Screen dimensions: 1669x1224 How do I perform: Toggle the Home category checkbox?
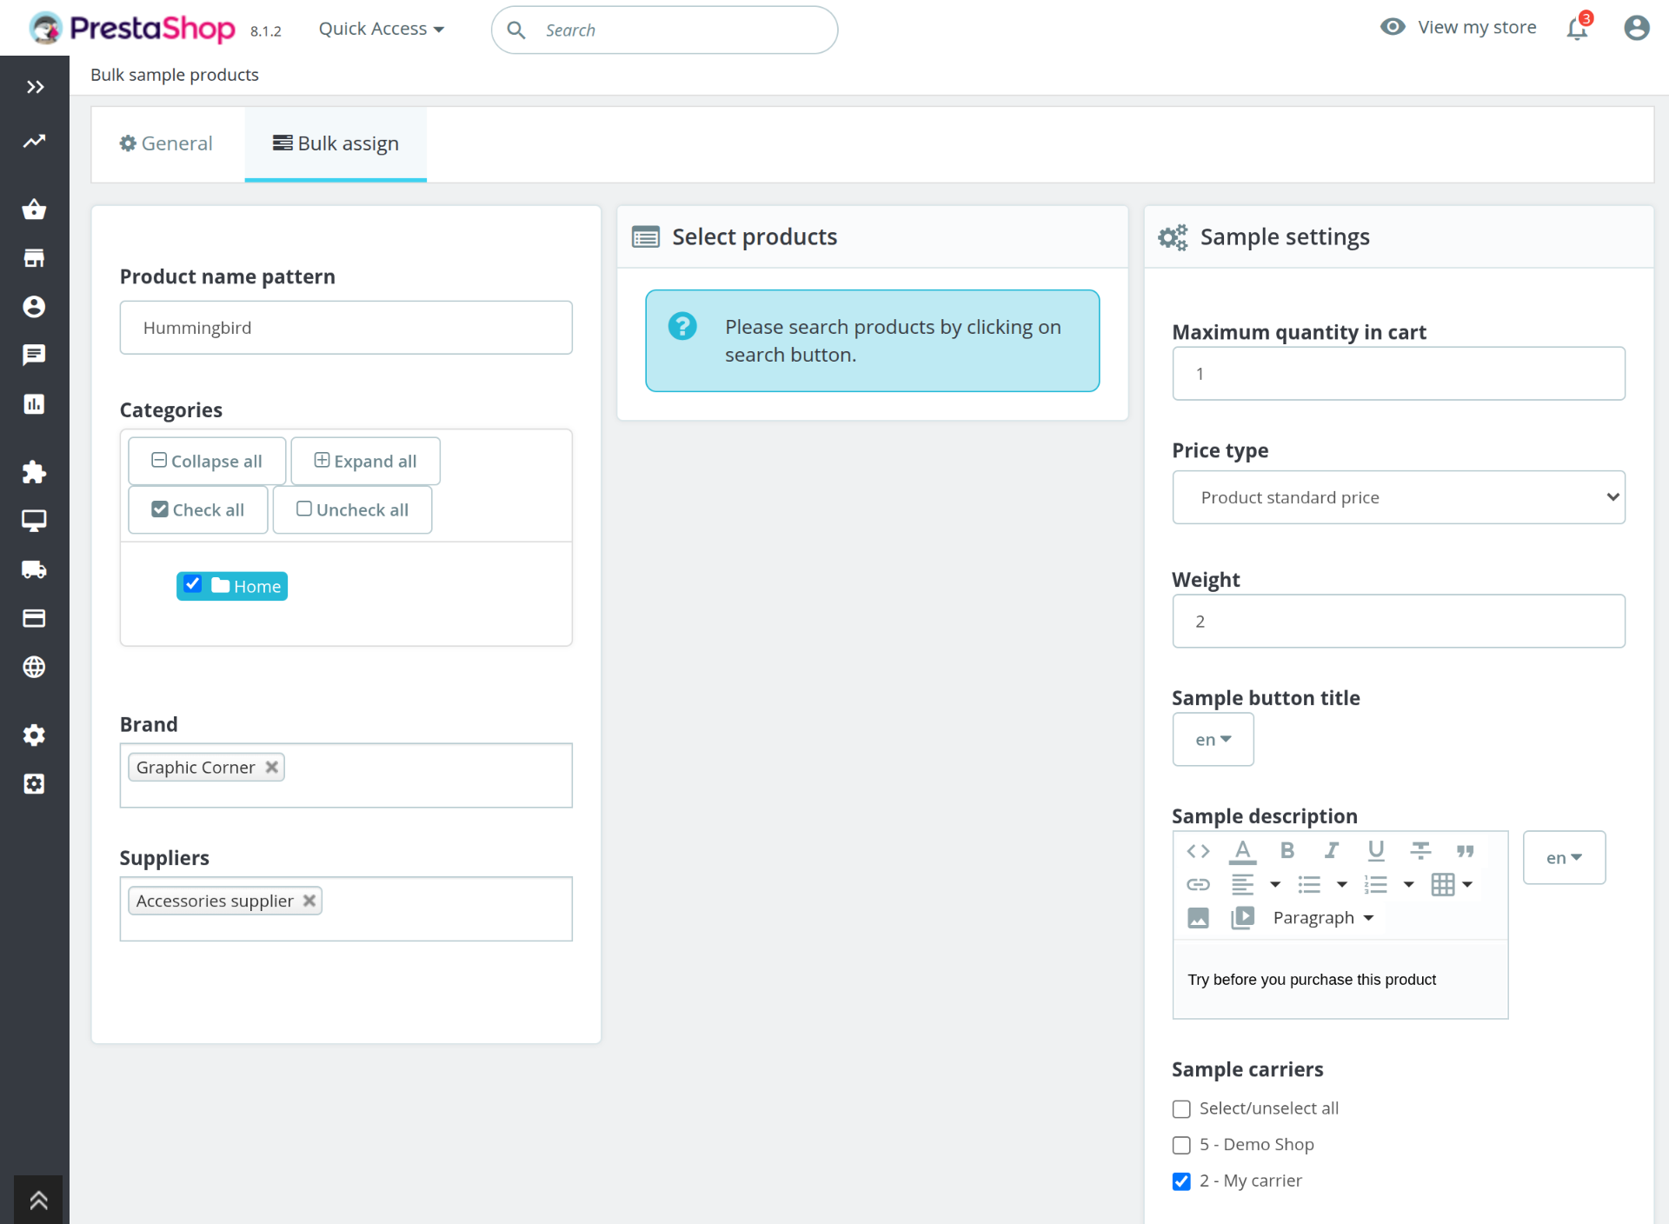(x=193, y=584)
